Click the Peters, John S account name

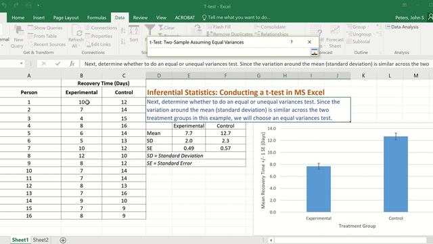[409, 18]
